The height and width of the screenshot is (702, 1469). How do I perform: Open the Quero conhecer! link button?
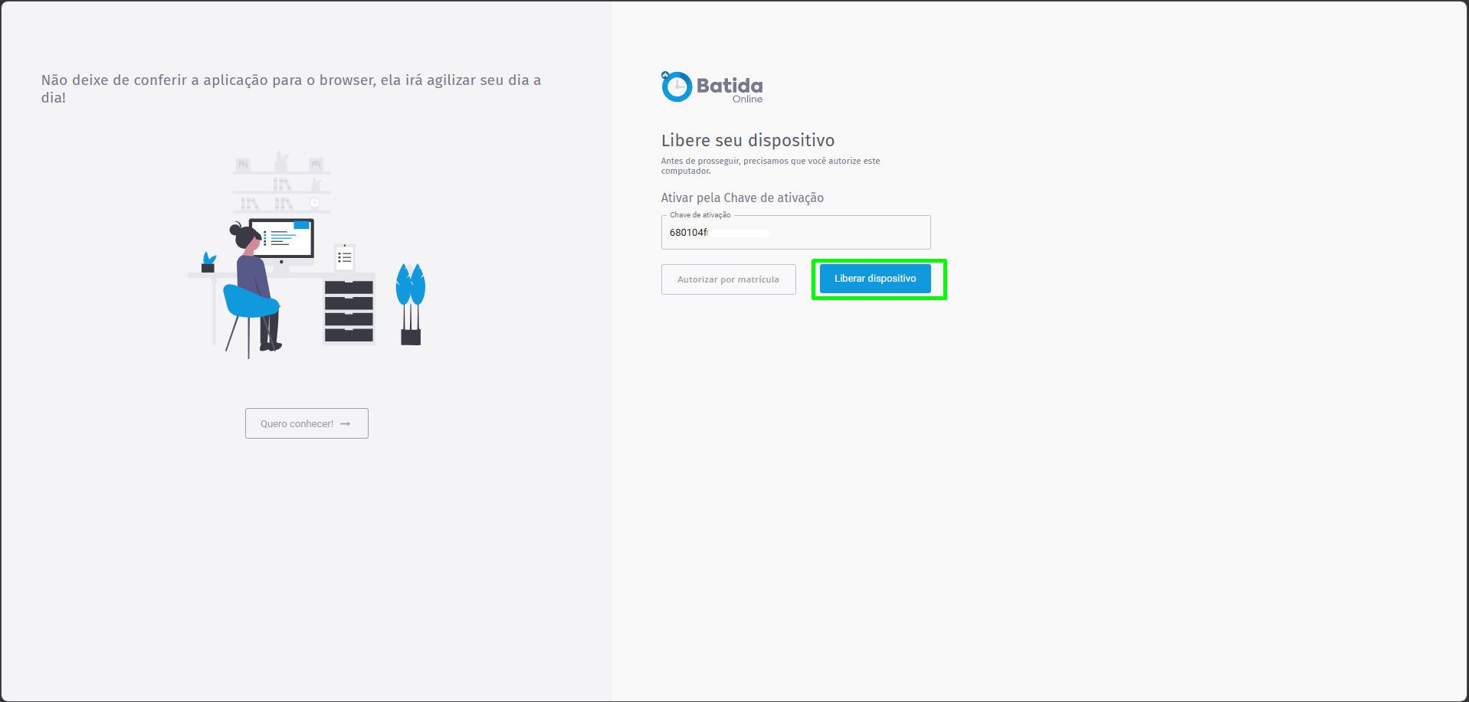pyautogui.click(x=307, y=423)
